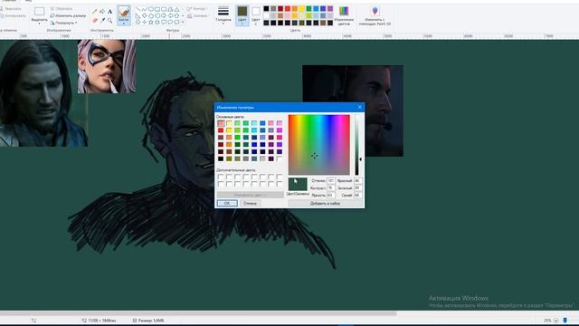Pick black swatch in dialog basic colors
This screenshot has height=326, width=579.
(221, 158)
